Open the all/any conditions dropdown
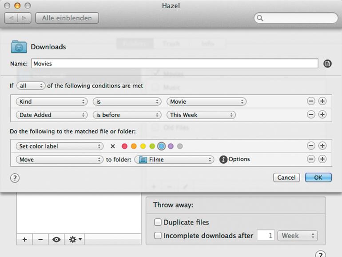This screenshot has height=257, width=342. (x=31, y=86)
